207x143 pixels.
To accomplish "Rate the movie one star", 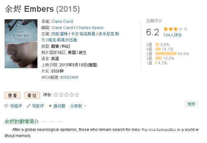I will click(x=56, y=95).
